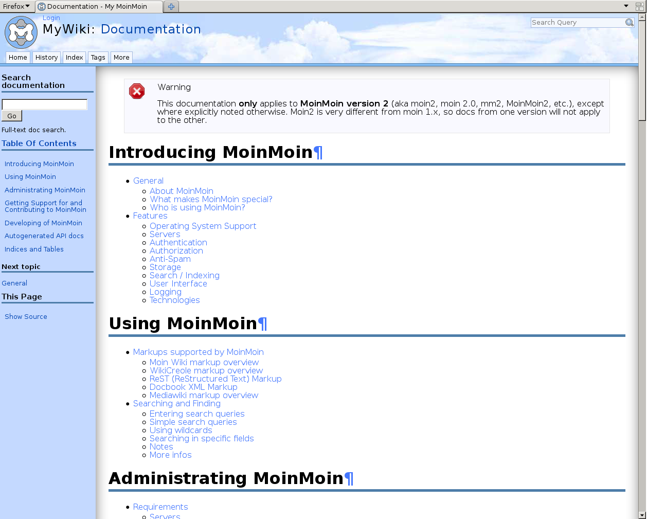Open the Login link

click(51, 18)
